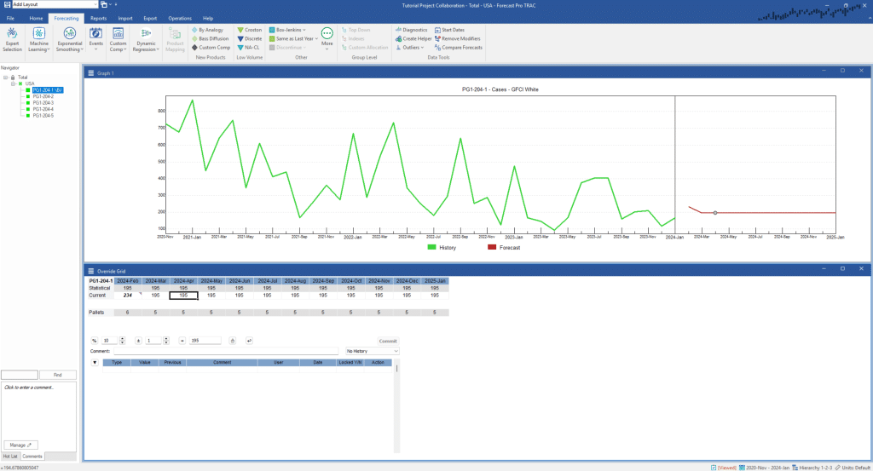Click the Dynamic Regression icon
This screenshot has width=873, height=471.
point(146,33)
